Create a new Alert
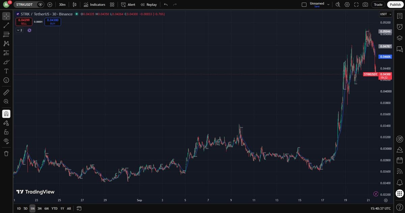 tap(128, 5)
